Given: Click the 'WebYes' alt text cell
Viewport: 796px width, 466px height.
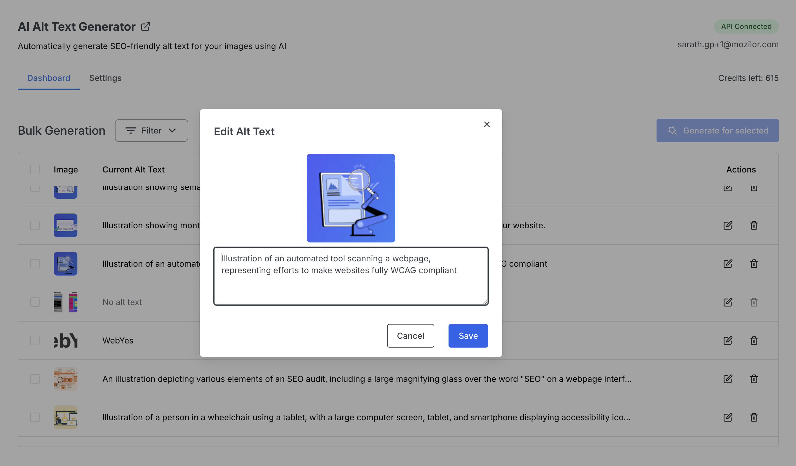Looking at the screenshot, I should (118, 340).
